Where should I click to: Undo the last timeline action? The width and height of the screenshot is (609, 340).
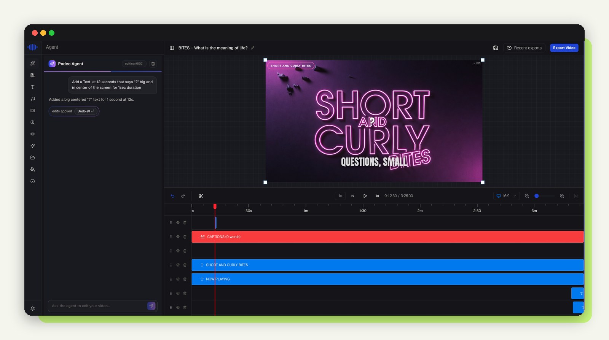(172, 196)
